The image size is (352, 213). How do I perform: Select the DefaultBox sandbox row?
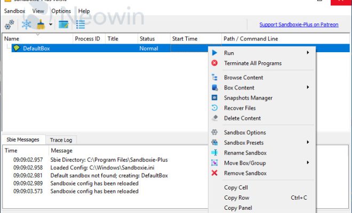pos(107,48)
